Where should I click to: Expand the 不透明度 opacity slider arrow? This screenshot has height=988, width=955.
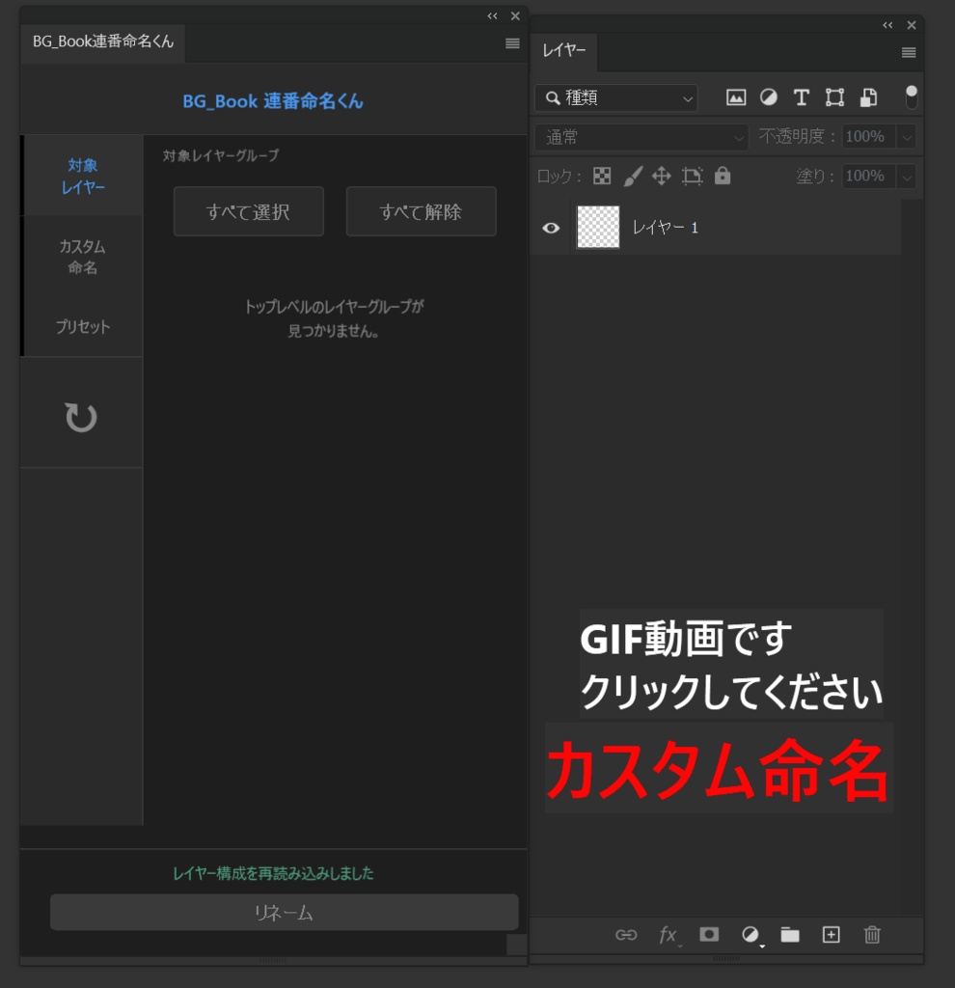click(x=907, y=137)
